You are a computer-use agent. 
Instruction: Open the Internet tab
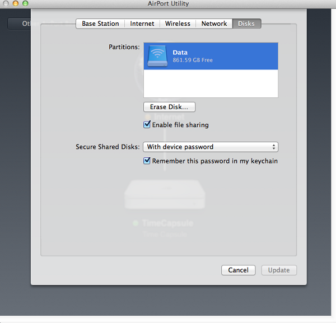tap(142, 24)
